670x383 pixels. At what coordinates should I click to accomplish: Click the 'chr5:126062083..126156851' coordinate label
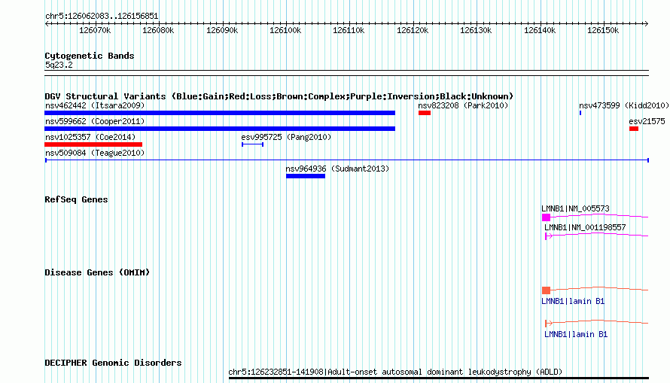(102, 17)
